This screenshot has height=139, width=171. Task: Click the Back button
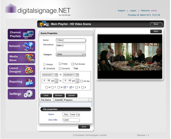point(156,24)
